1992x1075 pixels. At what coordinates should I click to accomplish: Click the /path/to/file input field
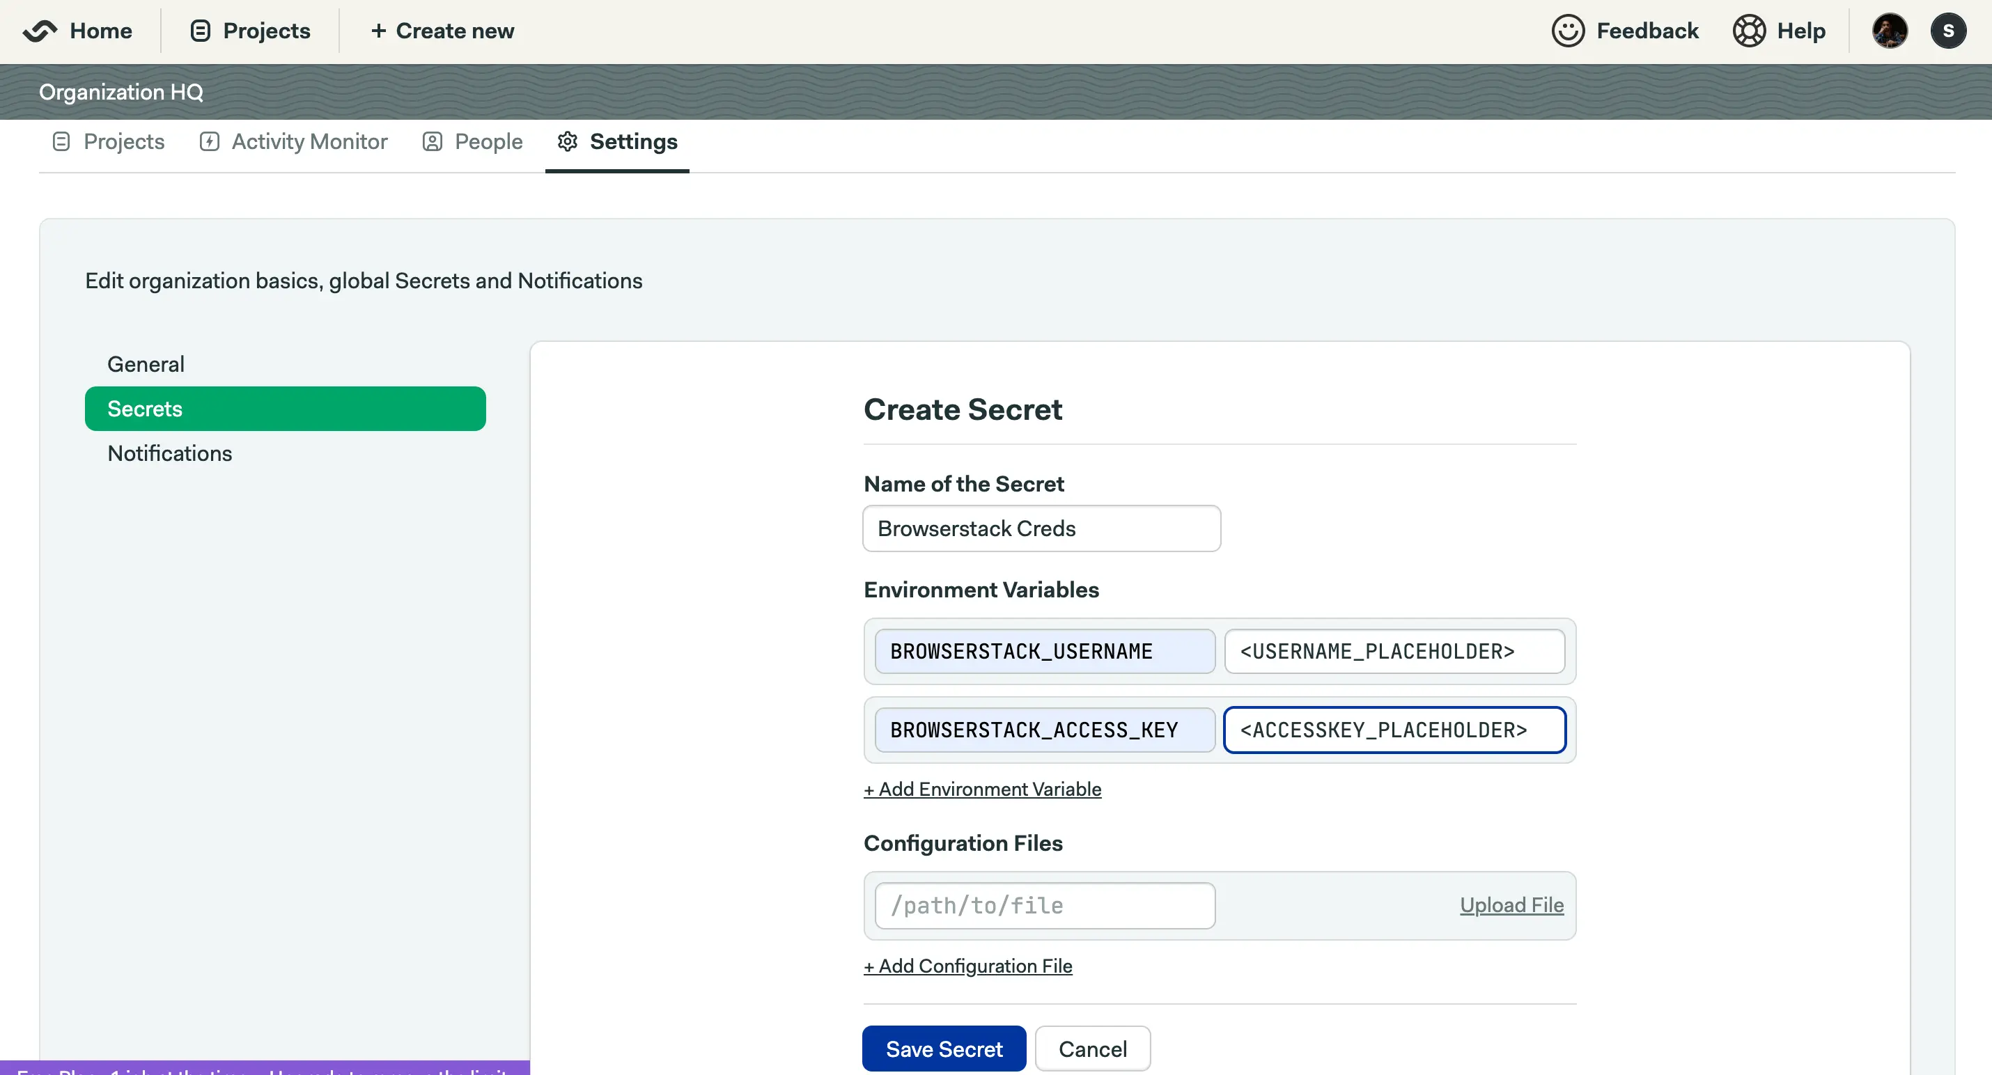click(x=1044, y=905)
